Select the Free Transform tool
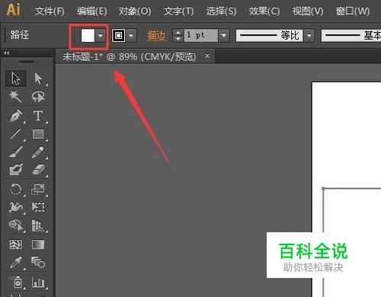 [38, 207]
